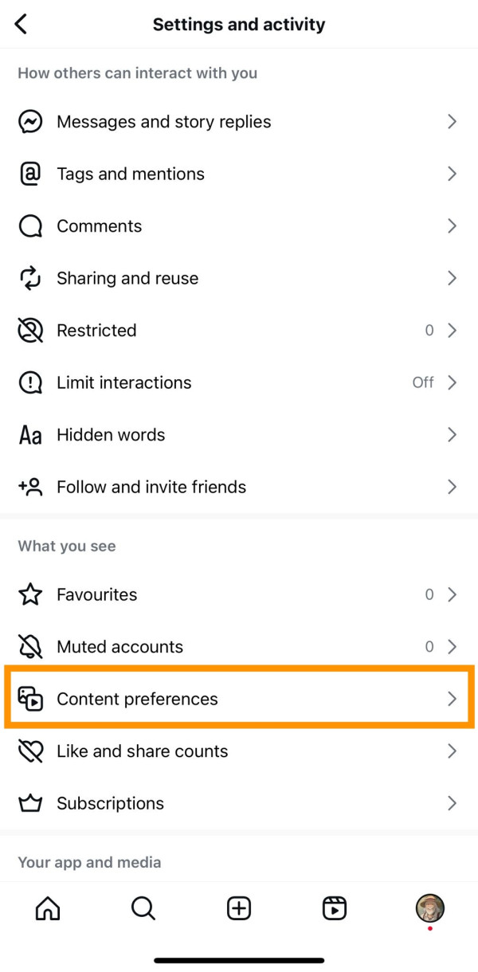
Task: Tap the create new post plus icon
Action: click(x=239, y=908)
